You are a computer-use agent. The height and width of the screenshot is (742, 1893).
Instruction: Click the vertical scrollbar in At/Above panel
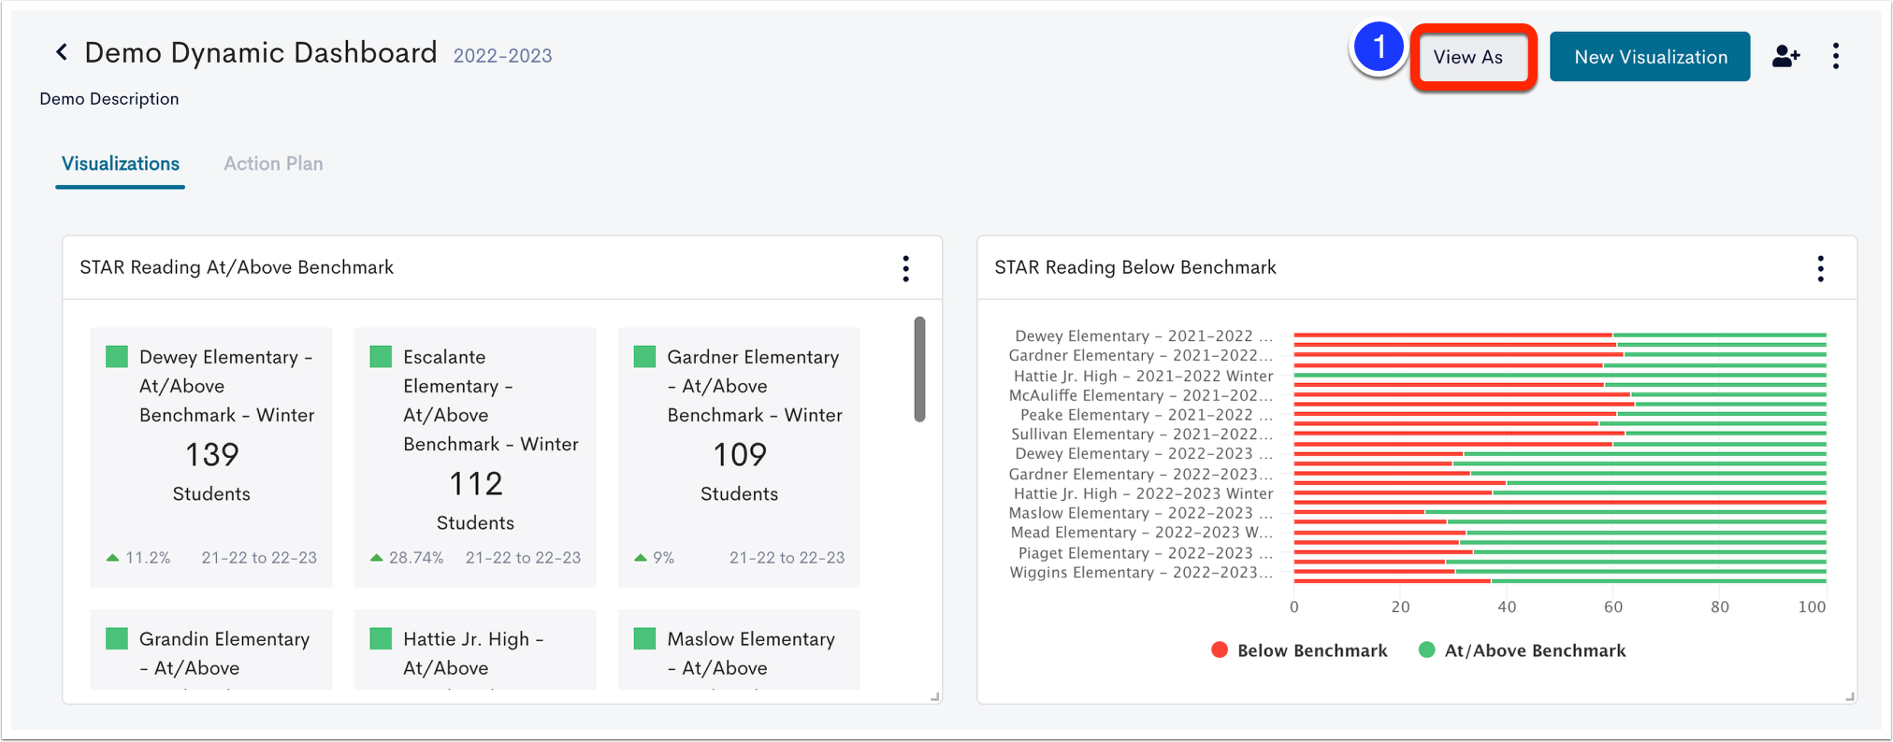tap(919, 369)
